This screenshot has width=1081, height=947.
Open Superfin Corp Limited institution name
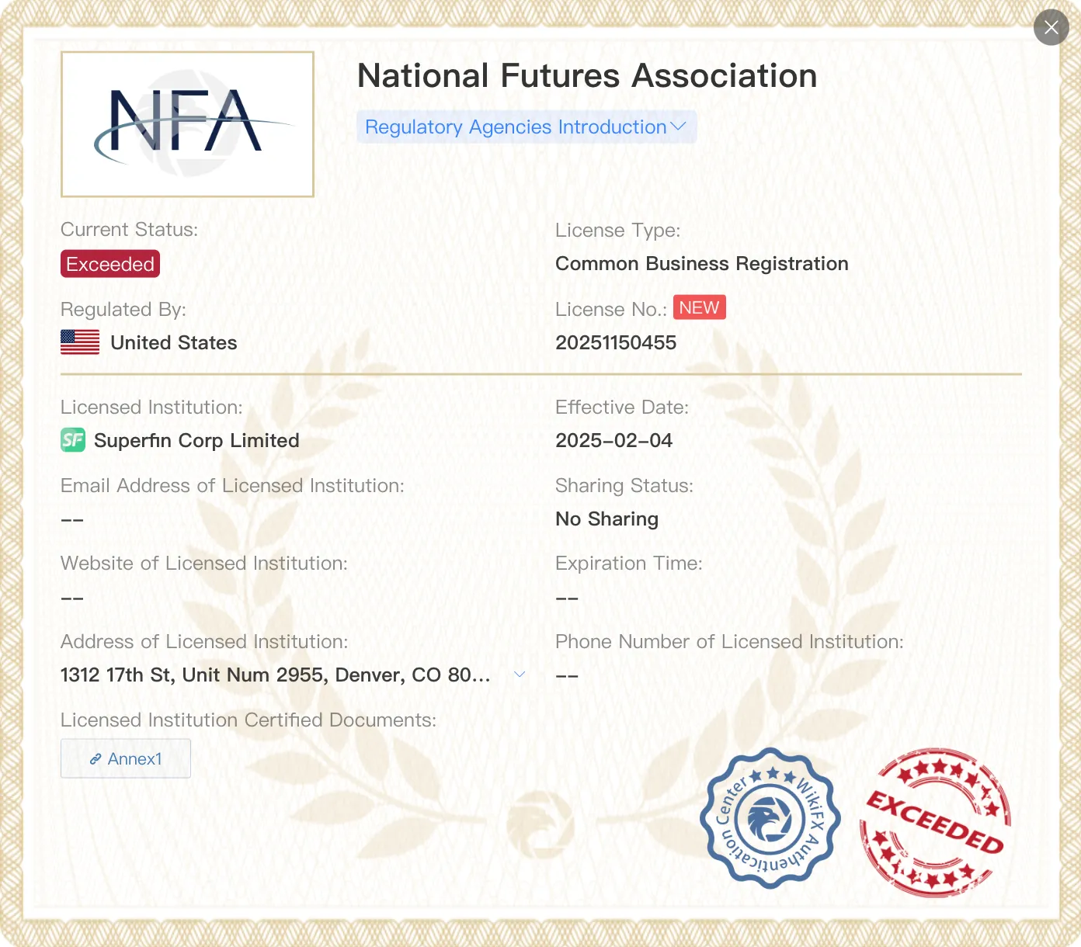pyautogui.click(x=196, y=441)
